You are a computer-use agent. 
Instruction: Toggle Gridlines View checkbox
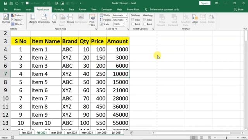133,20
